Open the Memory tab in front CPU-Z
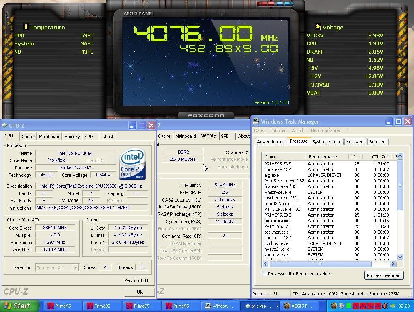 (x=71, y=136)
